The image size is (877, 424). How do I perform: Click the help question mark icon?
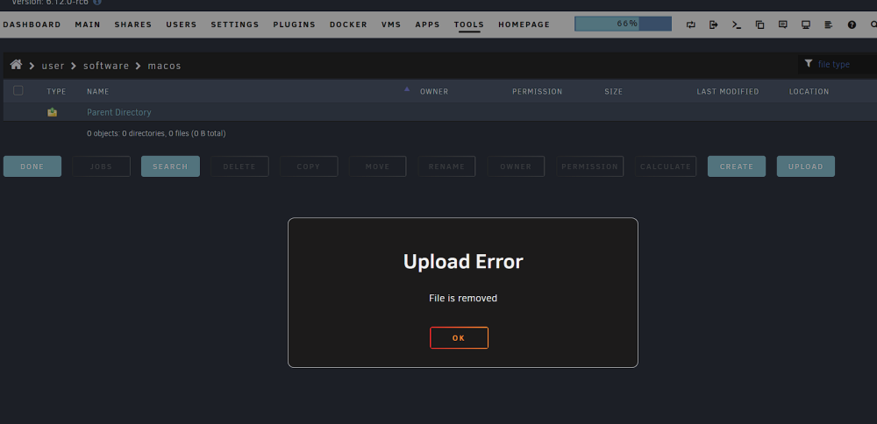tap(852, 25)
